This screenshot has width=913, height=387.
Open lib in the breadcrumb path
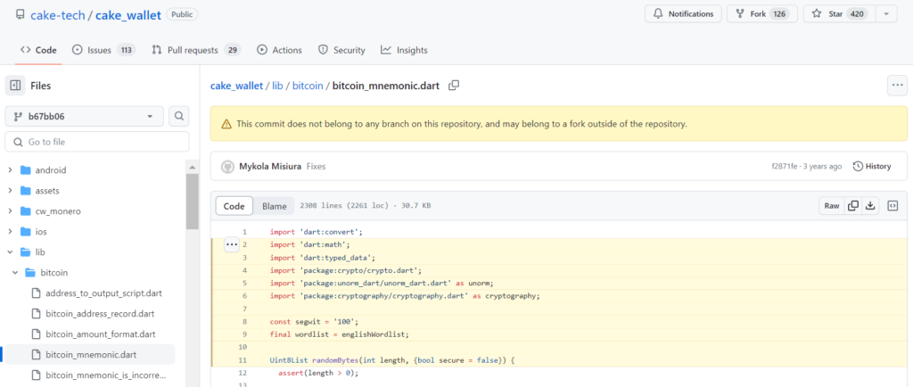(277, 86)
